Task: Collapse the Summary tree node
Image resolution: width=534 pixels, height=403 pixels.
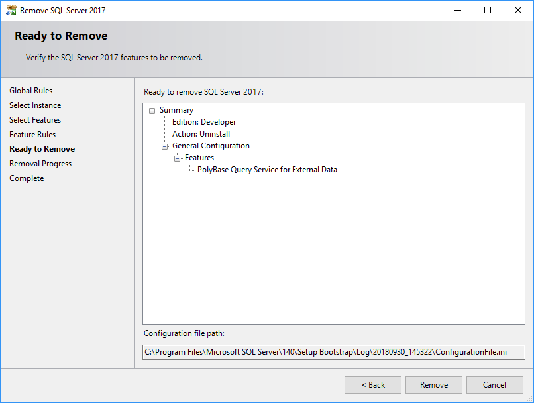Action: tap(152, 110)
